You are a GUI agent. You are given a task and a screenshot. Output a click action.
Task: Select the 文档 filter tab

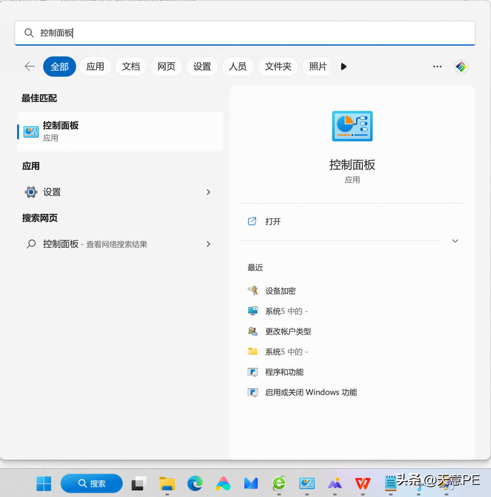131,66
